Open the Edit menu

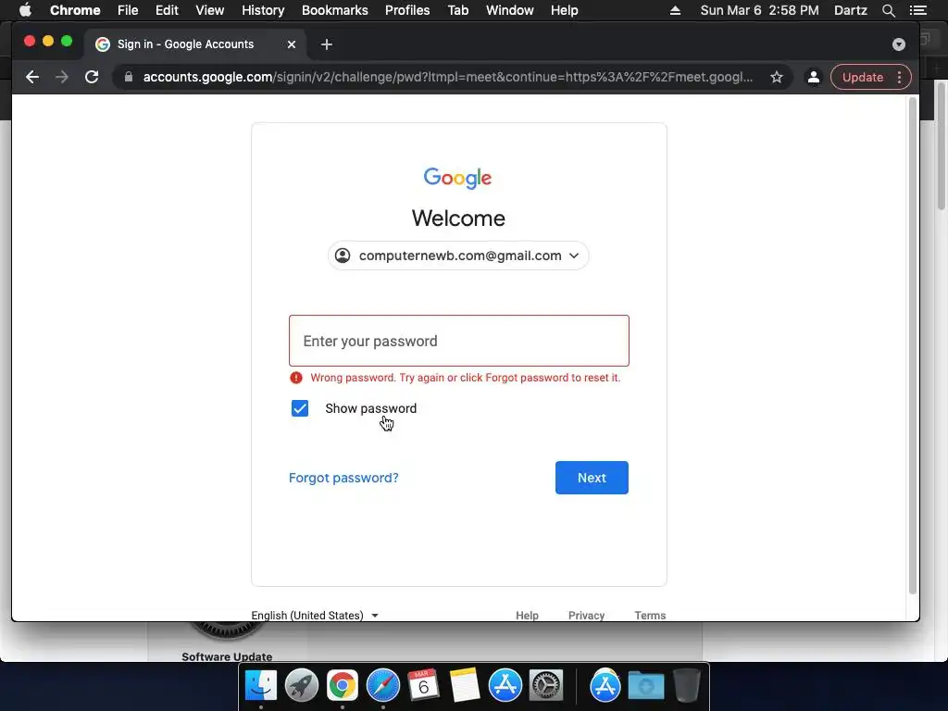click(167, 10)
